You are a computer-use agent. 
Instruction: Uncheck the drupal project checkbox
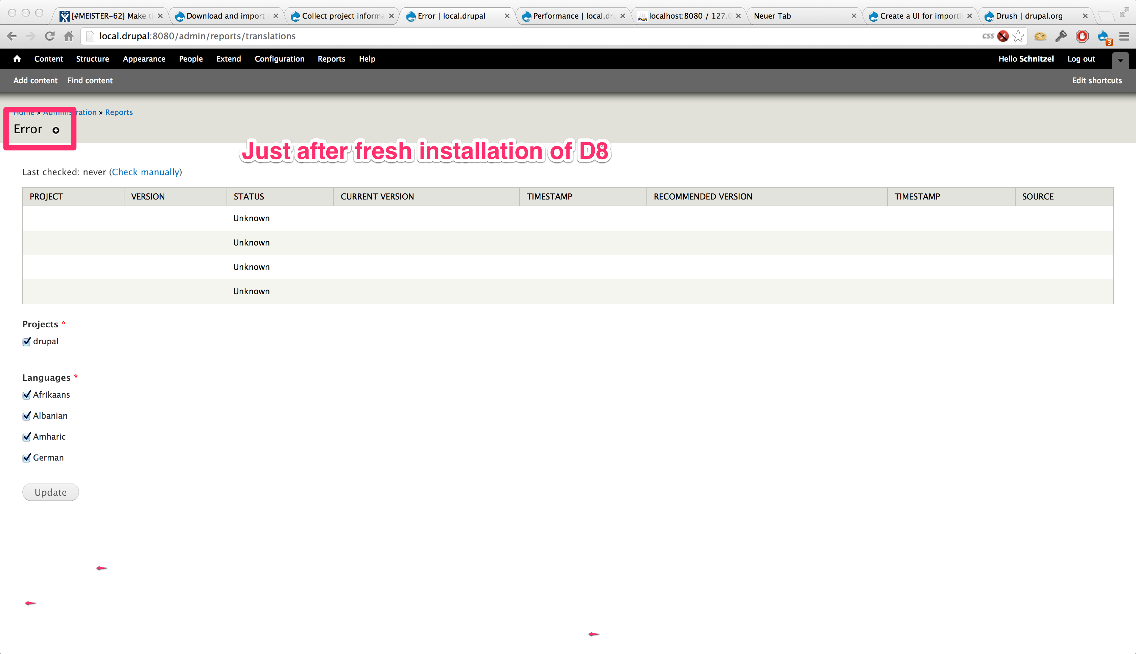(x=27, y=342)
